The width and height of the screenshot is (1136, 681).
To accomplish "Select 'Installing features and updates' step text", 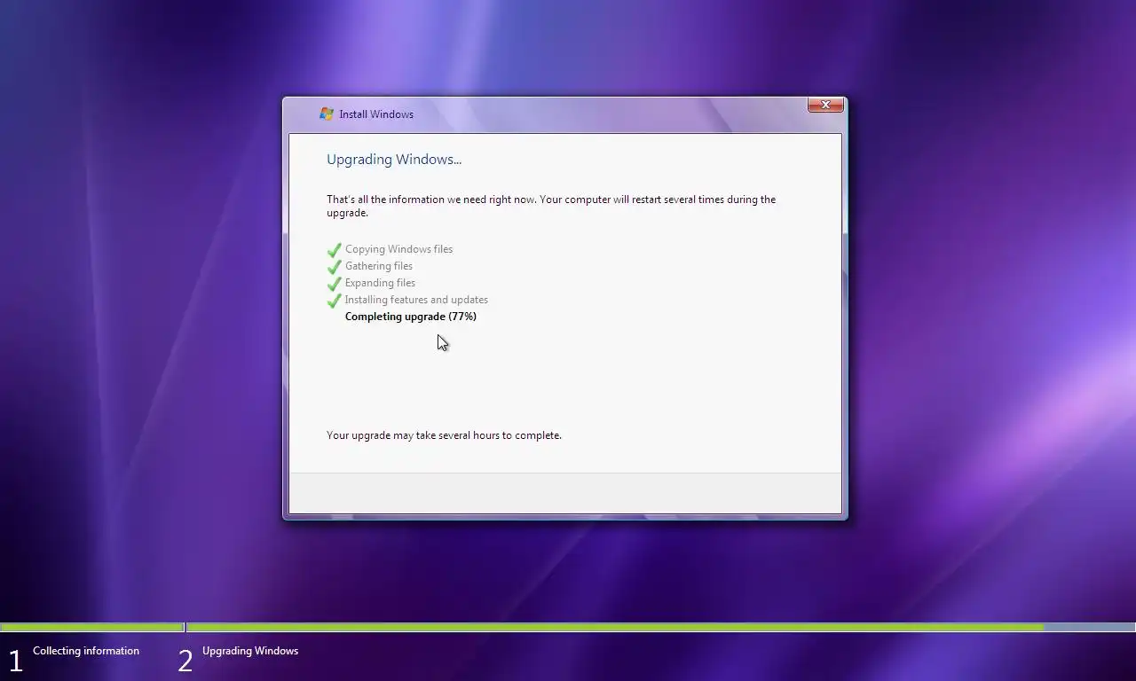I will [416, 300].
